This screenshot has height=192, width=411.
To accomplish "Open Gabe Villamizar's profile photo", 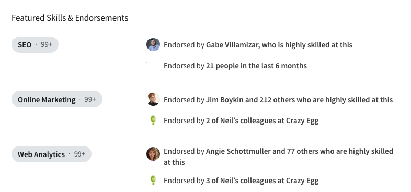I will coord(153,44).
